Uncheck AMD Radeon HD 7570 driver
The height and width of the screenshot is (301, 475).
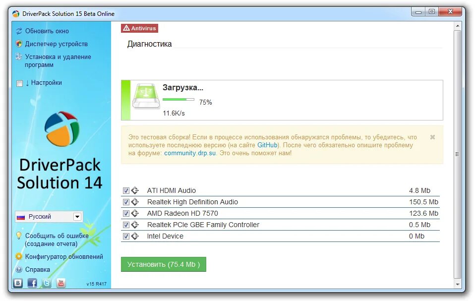[x=126, y=214]
